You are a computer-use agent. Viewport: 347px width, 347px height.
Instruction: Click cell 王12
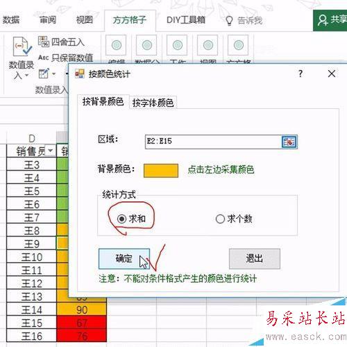(x=31, y=283)
